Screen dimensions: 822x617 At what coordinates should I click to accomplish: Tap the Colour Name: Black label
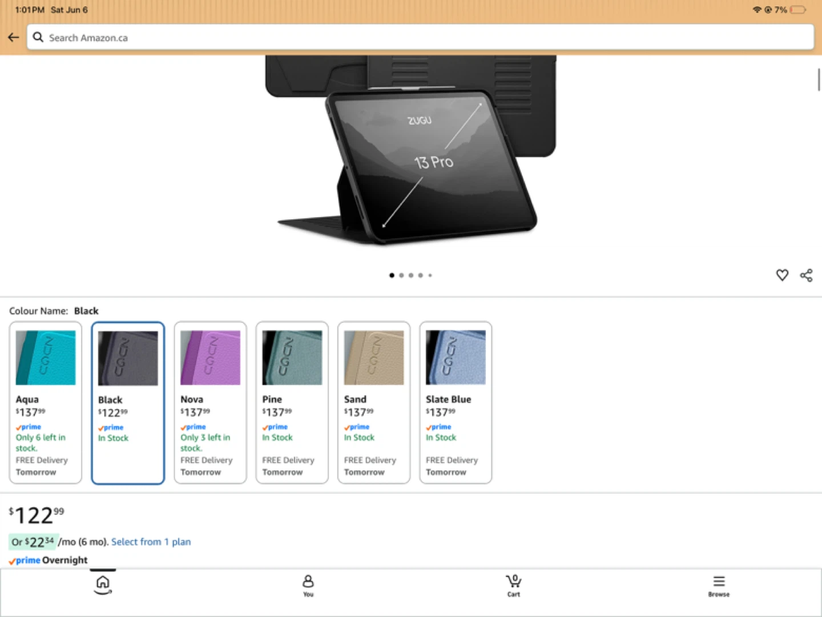(54, 311)
